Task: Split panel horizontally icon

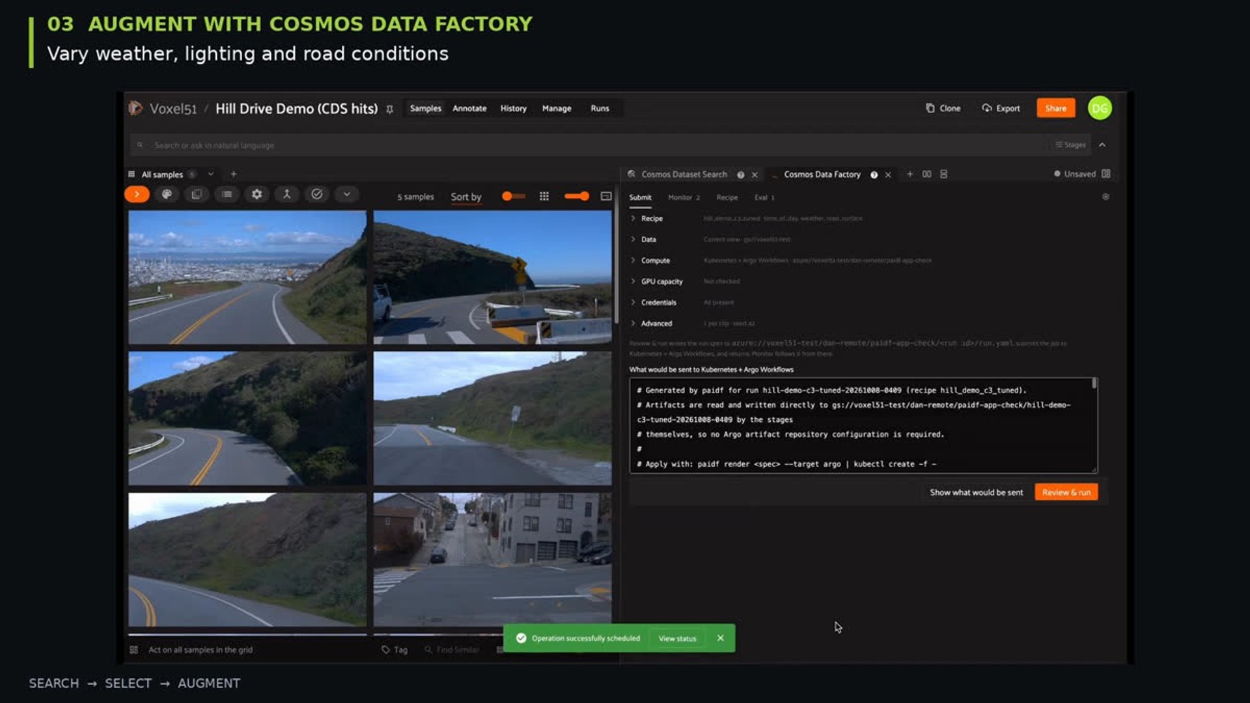Action: pyautogui.click(x=926, y=174)
